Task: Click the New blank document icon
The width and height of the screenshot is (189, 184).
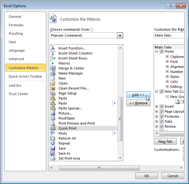Action: point(53,78)
